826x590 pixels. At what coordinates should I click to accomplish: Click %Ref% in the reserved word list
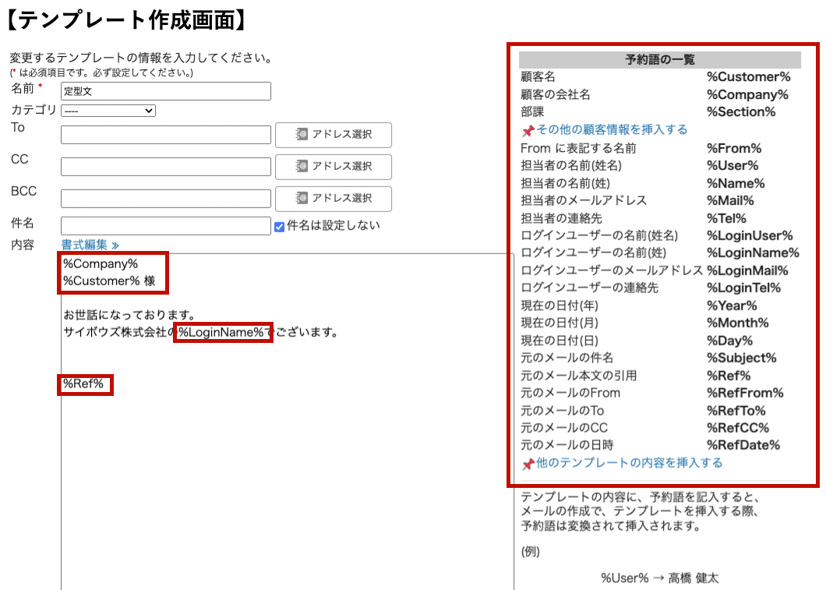coord(729,376)
